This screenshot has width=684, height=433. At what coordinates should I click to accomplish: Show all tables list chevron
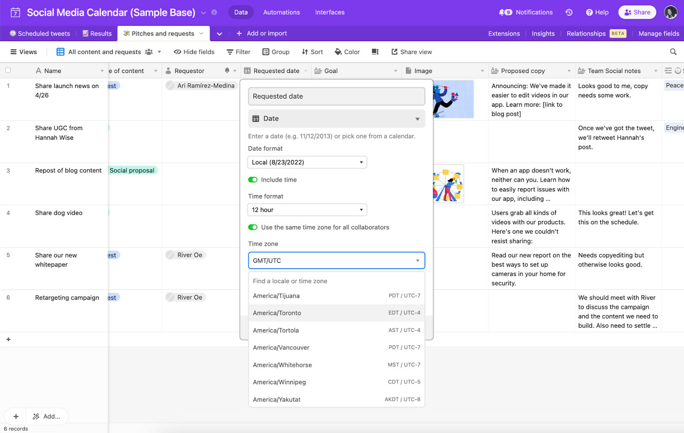click(219, 34)
